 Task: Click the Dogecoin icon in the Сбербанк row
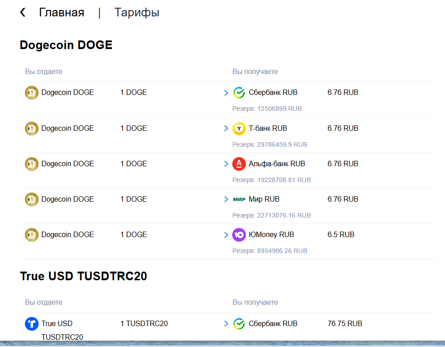[31, 93]
